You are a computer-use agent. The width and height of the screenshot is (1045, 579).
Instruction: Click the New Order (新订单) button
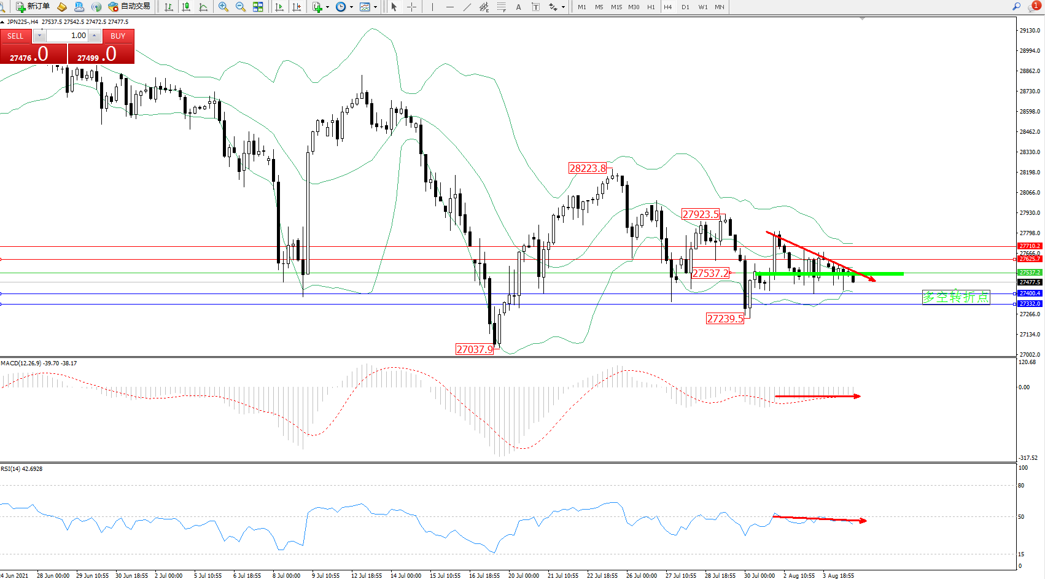point(33,7)
